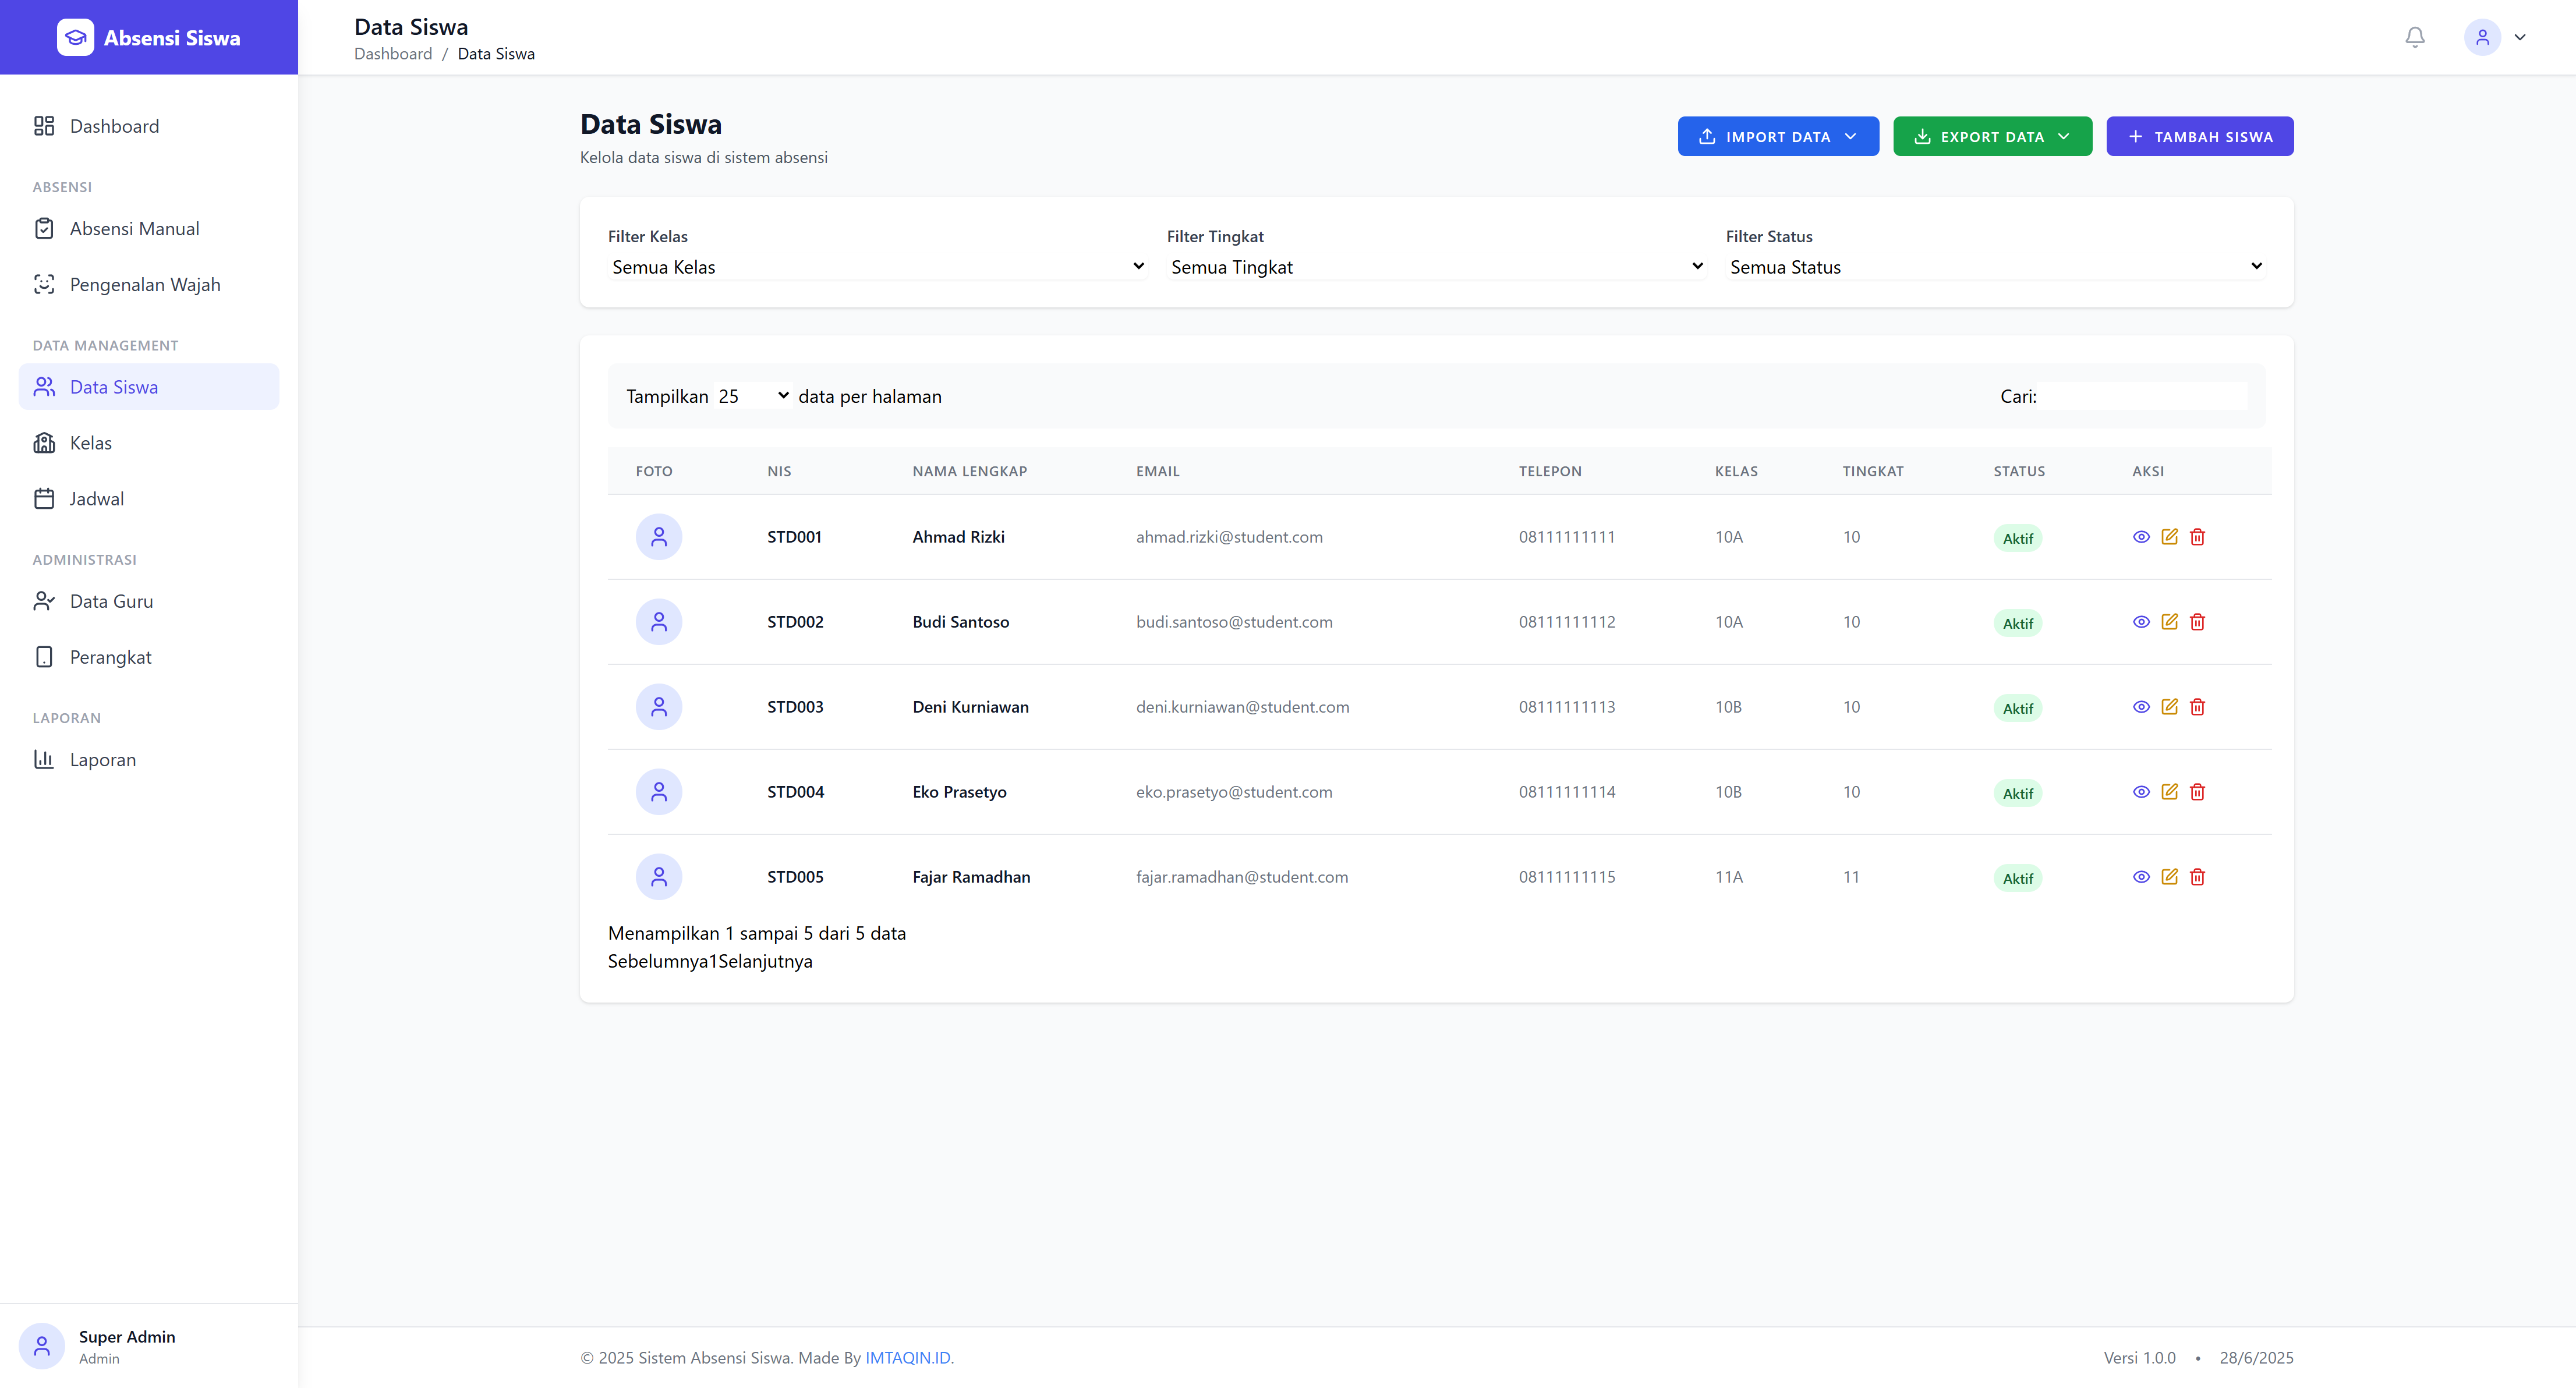The height and width of the screenshot is (1388, 2576).
Task: Go to Data Guru sidebar menu
Action: 111,601
